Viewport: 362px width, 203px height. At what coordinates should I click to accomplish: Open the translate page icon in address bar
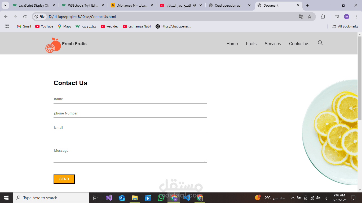(x=301, y=17)
